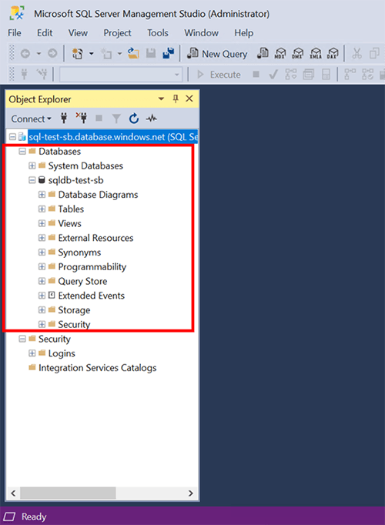385x525 pixels.
Task: Click the New Project toolbar icon
Action: point(78,54)
